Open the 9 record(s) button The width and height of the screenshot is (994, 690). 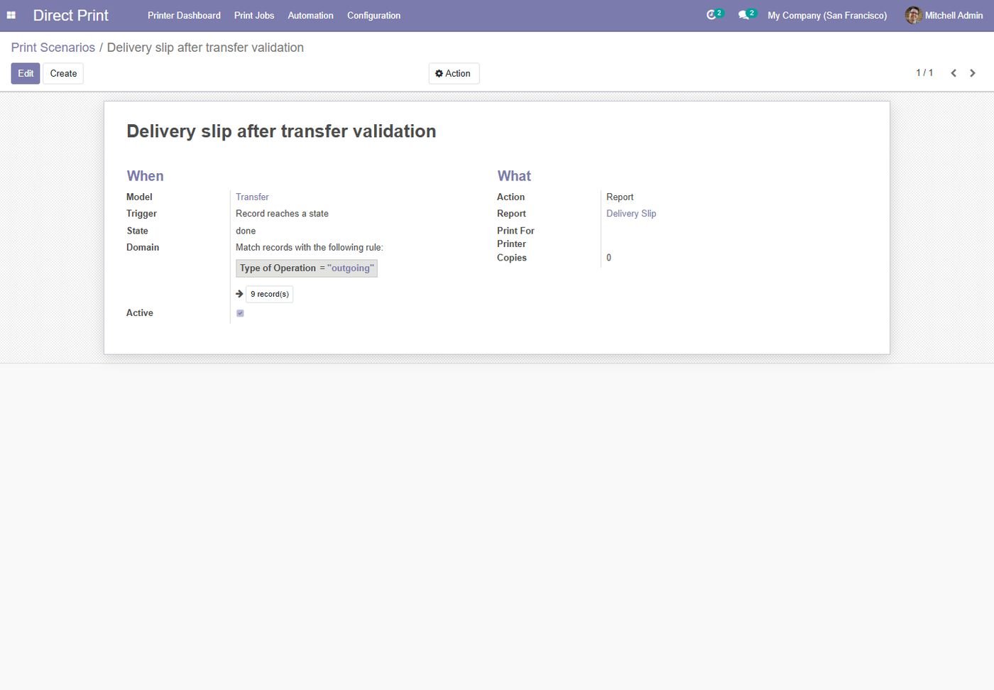(269, 294)
